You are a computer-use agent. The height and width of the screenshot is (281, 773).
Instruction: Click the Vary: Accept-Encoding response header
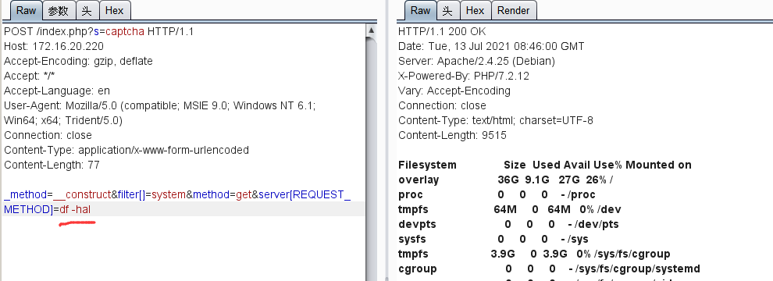(x=454, y=91)
